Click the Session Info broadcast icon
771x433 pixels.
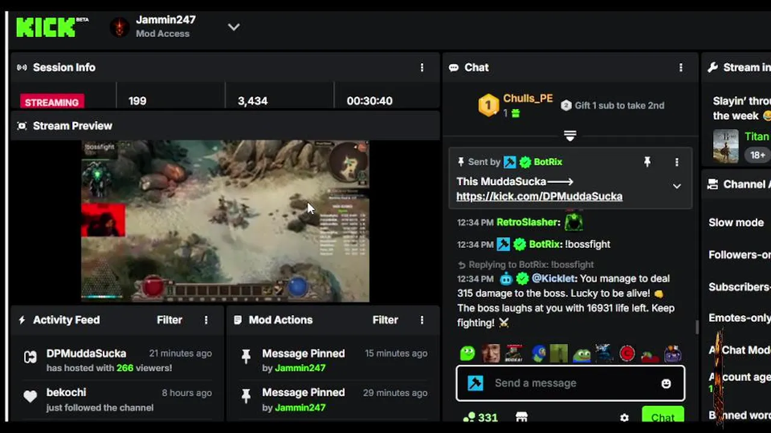click(22, 67)
